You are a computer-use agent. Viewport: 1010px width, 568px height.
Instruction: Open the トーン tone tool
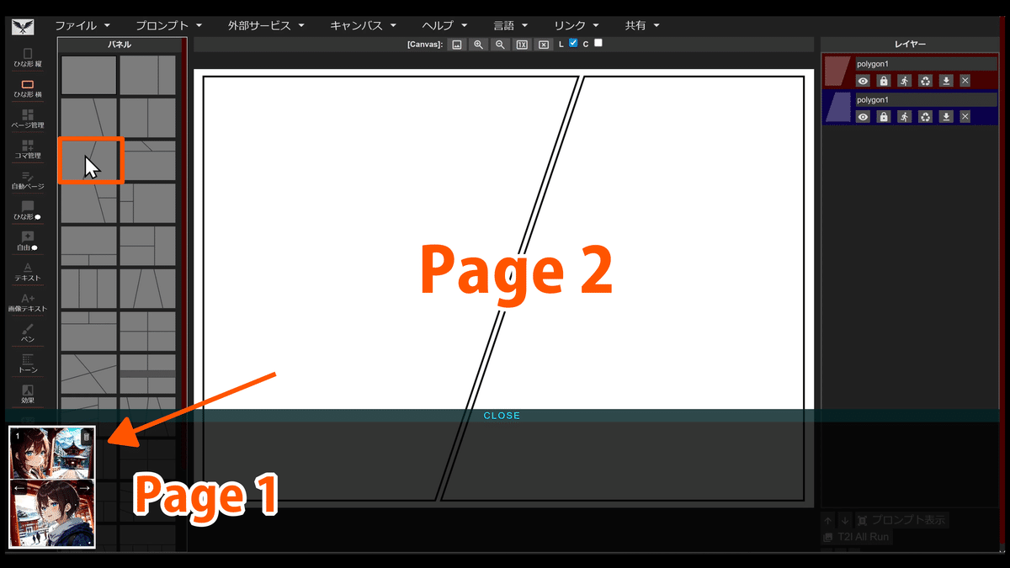tap(26, 366)
